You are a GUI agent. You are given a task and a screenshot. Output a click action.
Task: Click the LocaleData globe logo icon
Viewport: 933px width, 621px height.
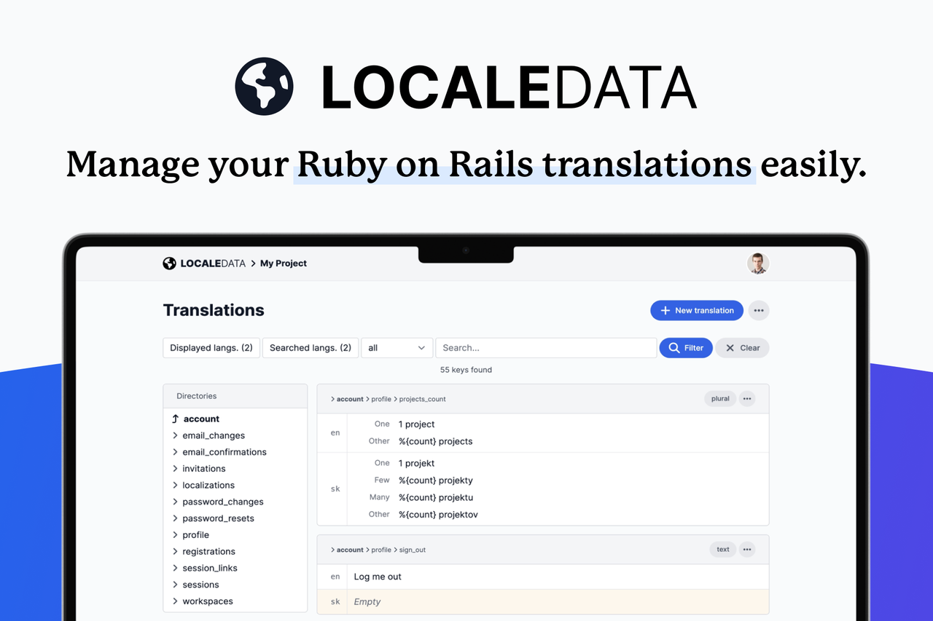(169, 263)
